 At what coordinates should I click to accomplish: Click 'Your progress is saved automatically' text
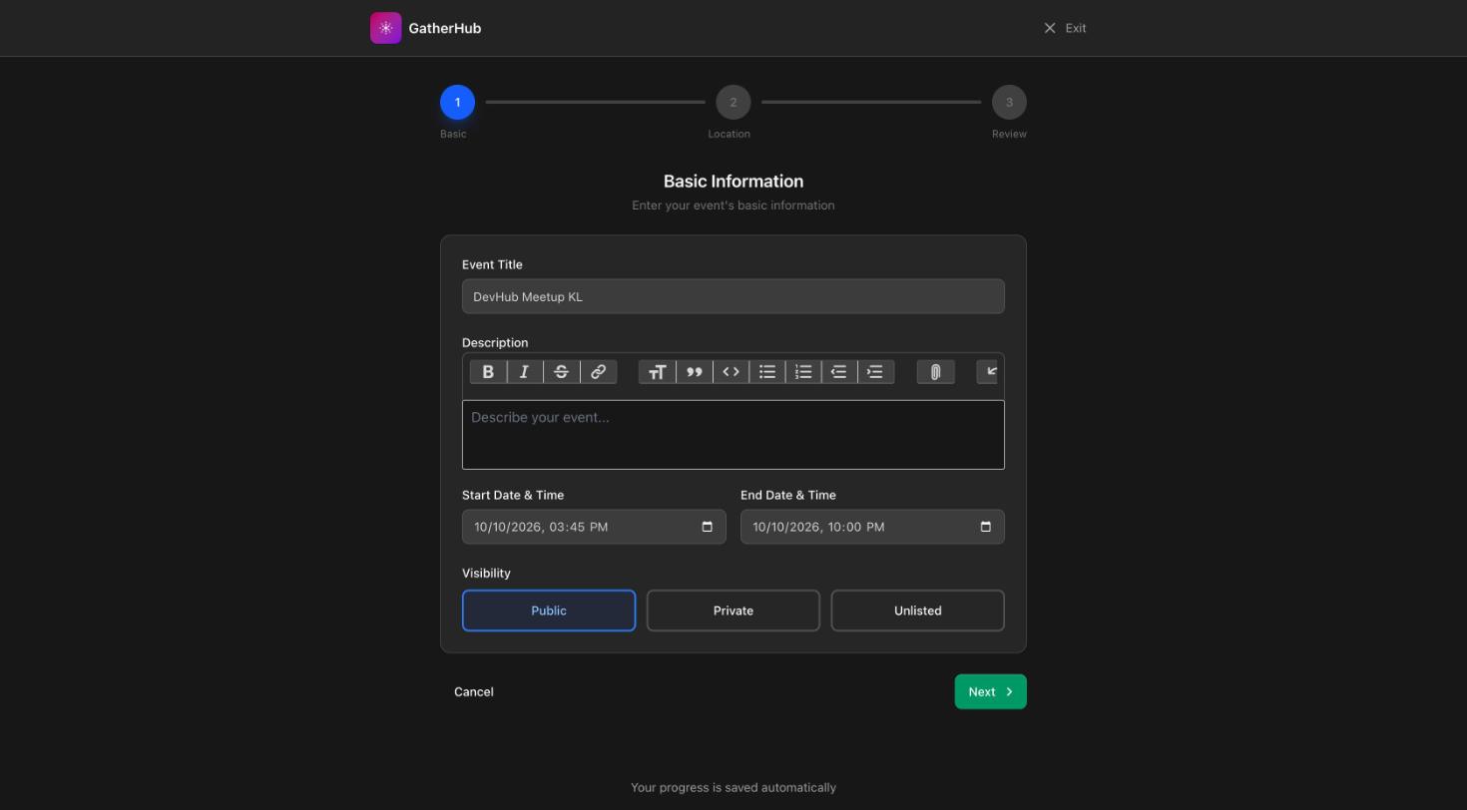point(733,788)
